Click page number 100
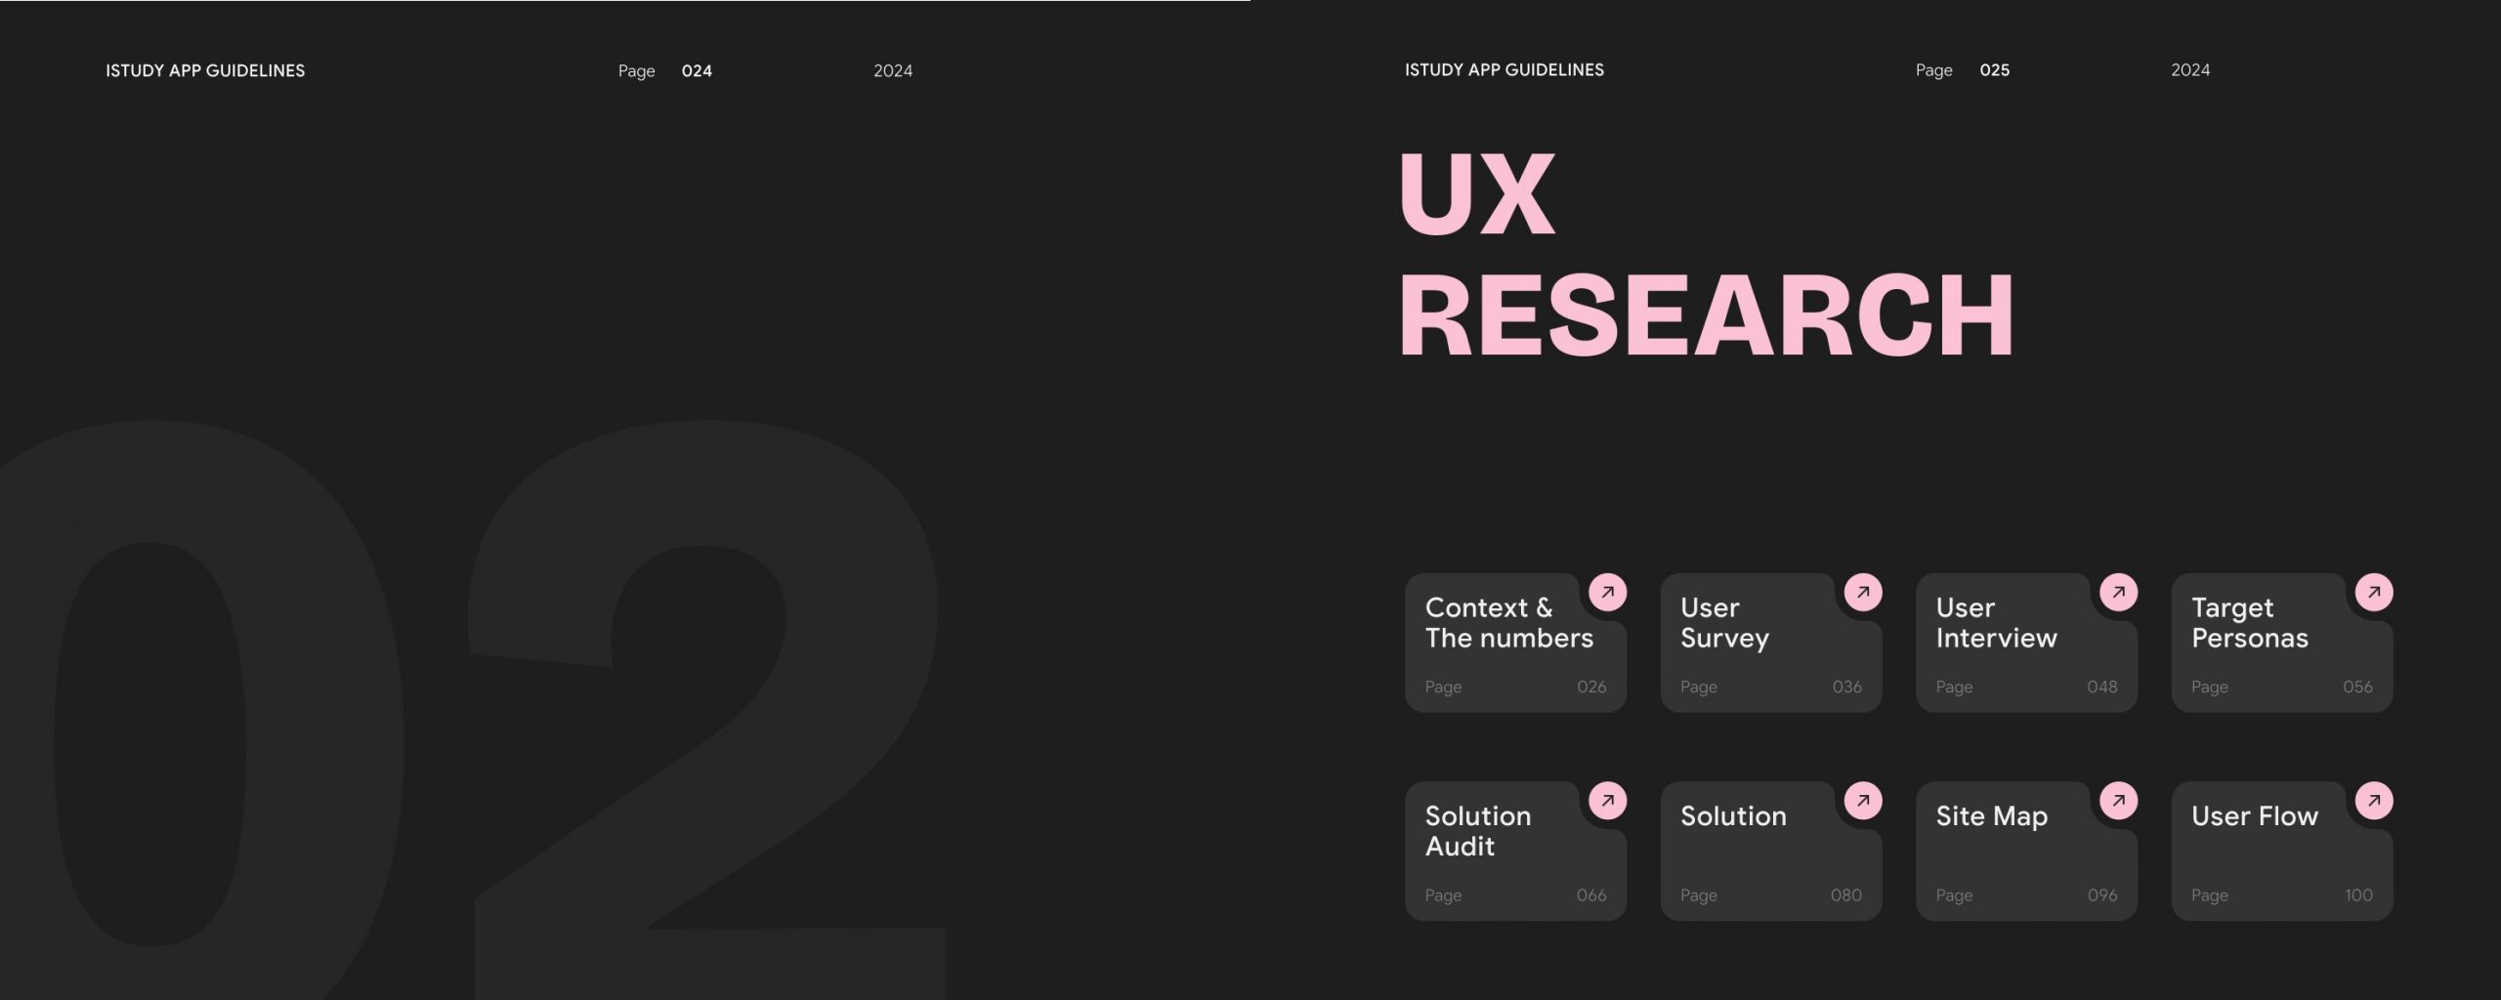 tap(2358, 896)
